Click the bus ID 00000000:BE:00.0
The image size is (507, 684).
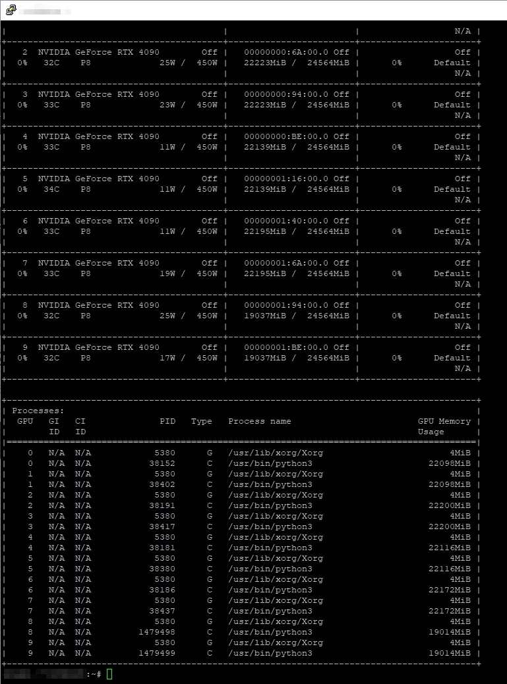[x=286, y=136]
